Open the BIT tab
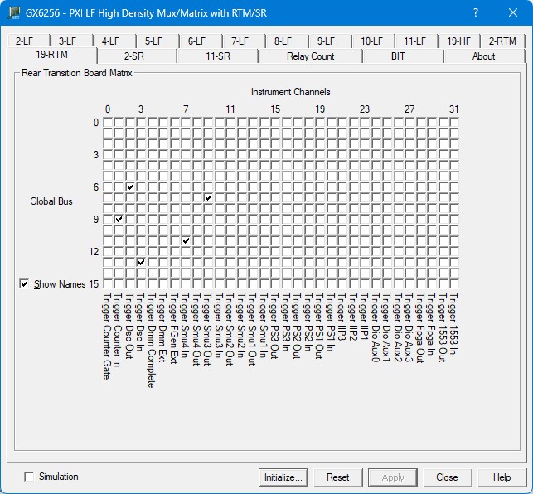 (x=398, y=56)
